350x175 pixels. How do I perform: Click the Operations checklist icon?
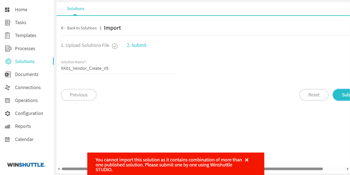(x=8, y=100)
